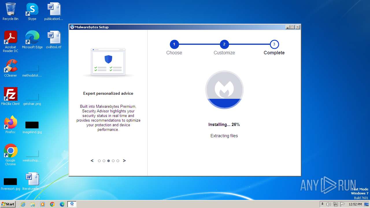Open the publicationl... Word document icon
The image size is (370, 208).
click(53, 12)
